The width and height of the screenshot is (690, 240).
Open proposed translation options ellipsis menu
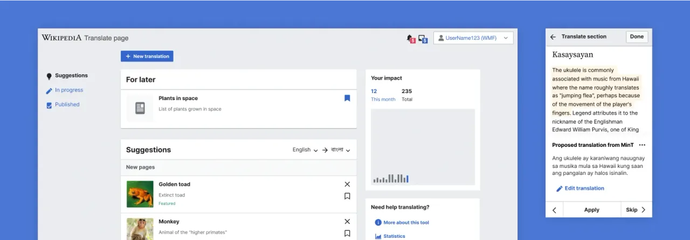[641, 145]
